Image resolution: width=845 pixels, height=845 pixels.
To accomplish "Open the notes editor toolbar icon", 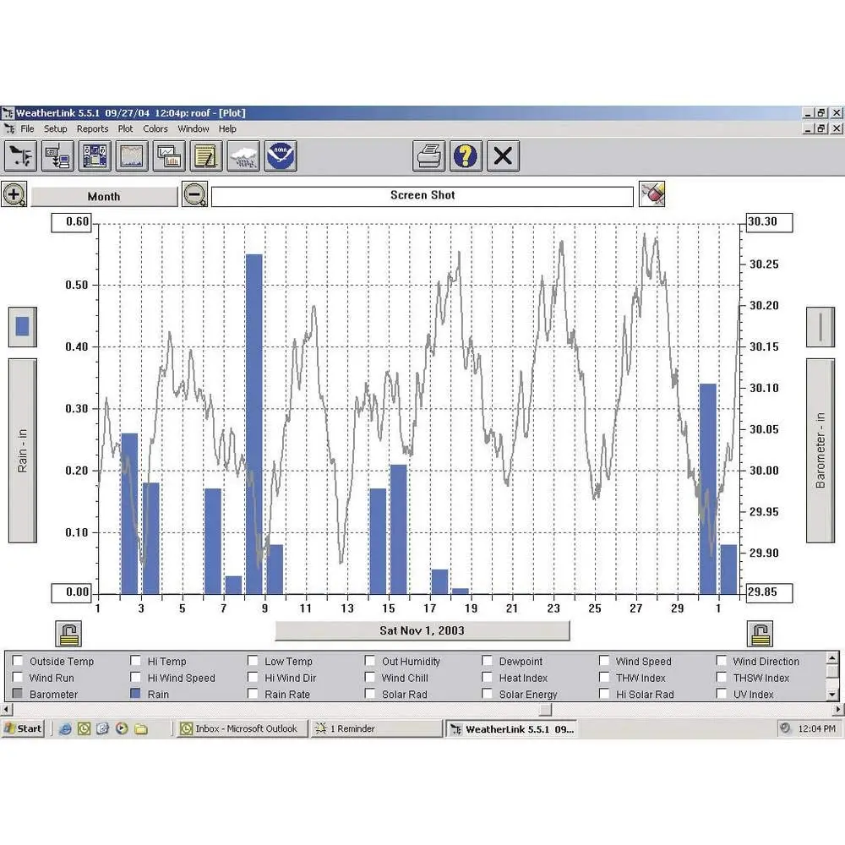I will click(x=206, y=156).
